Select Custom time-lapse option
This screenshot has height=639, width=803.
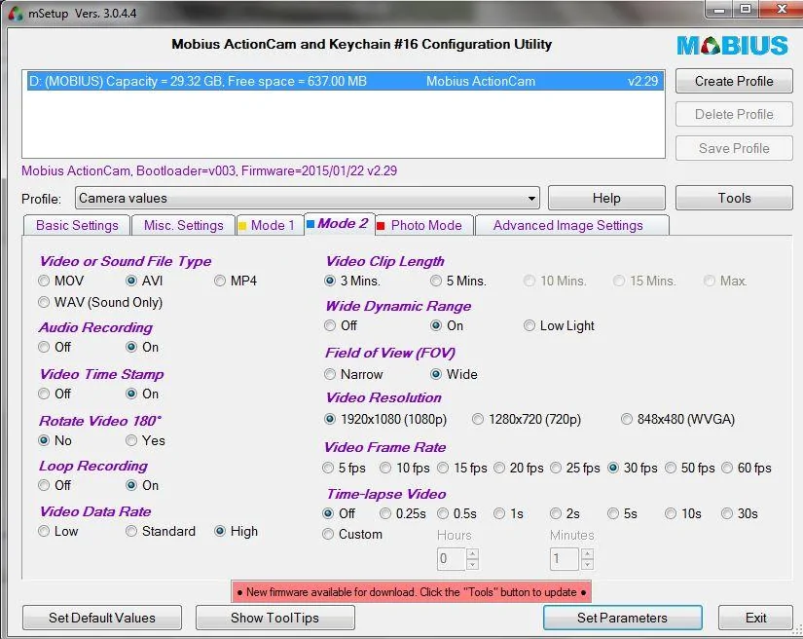click(352, 535)
